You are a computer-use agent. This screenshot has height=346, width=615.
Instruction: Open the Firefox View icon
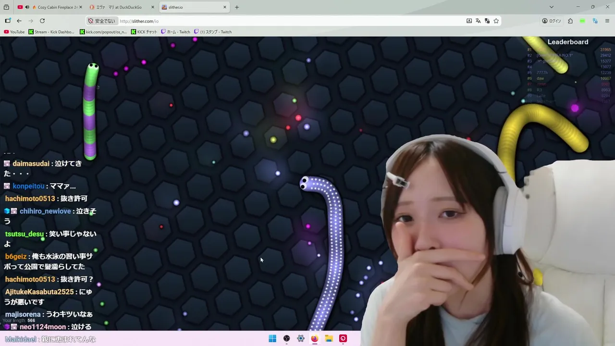point(7,7)
